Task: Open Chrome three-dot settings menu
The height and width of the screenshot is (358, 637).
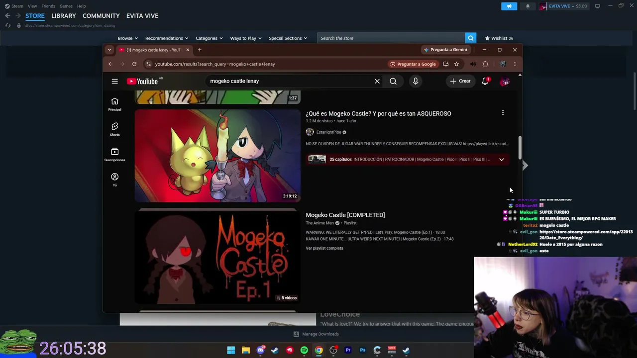Action: [515, 64]
